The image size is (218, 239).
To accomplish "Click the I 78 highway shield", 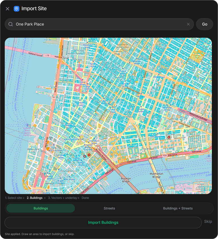I will pyautogui.click(x=47, y=56).
